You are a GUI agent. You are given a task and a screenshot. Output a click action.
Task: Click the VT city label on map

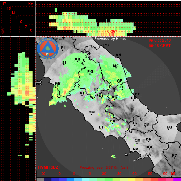[x=82, y=93]
